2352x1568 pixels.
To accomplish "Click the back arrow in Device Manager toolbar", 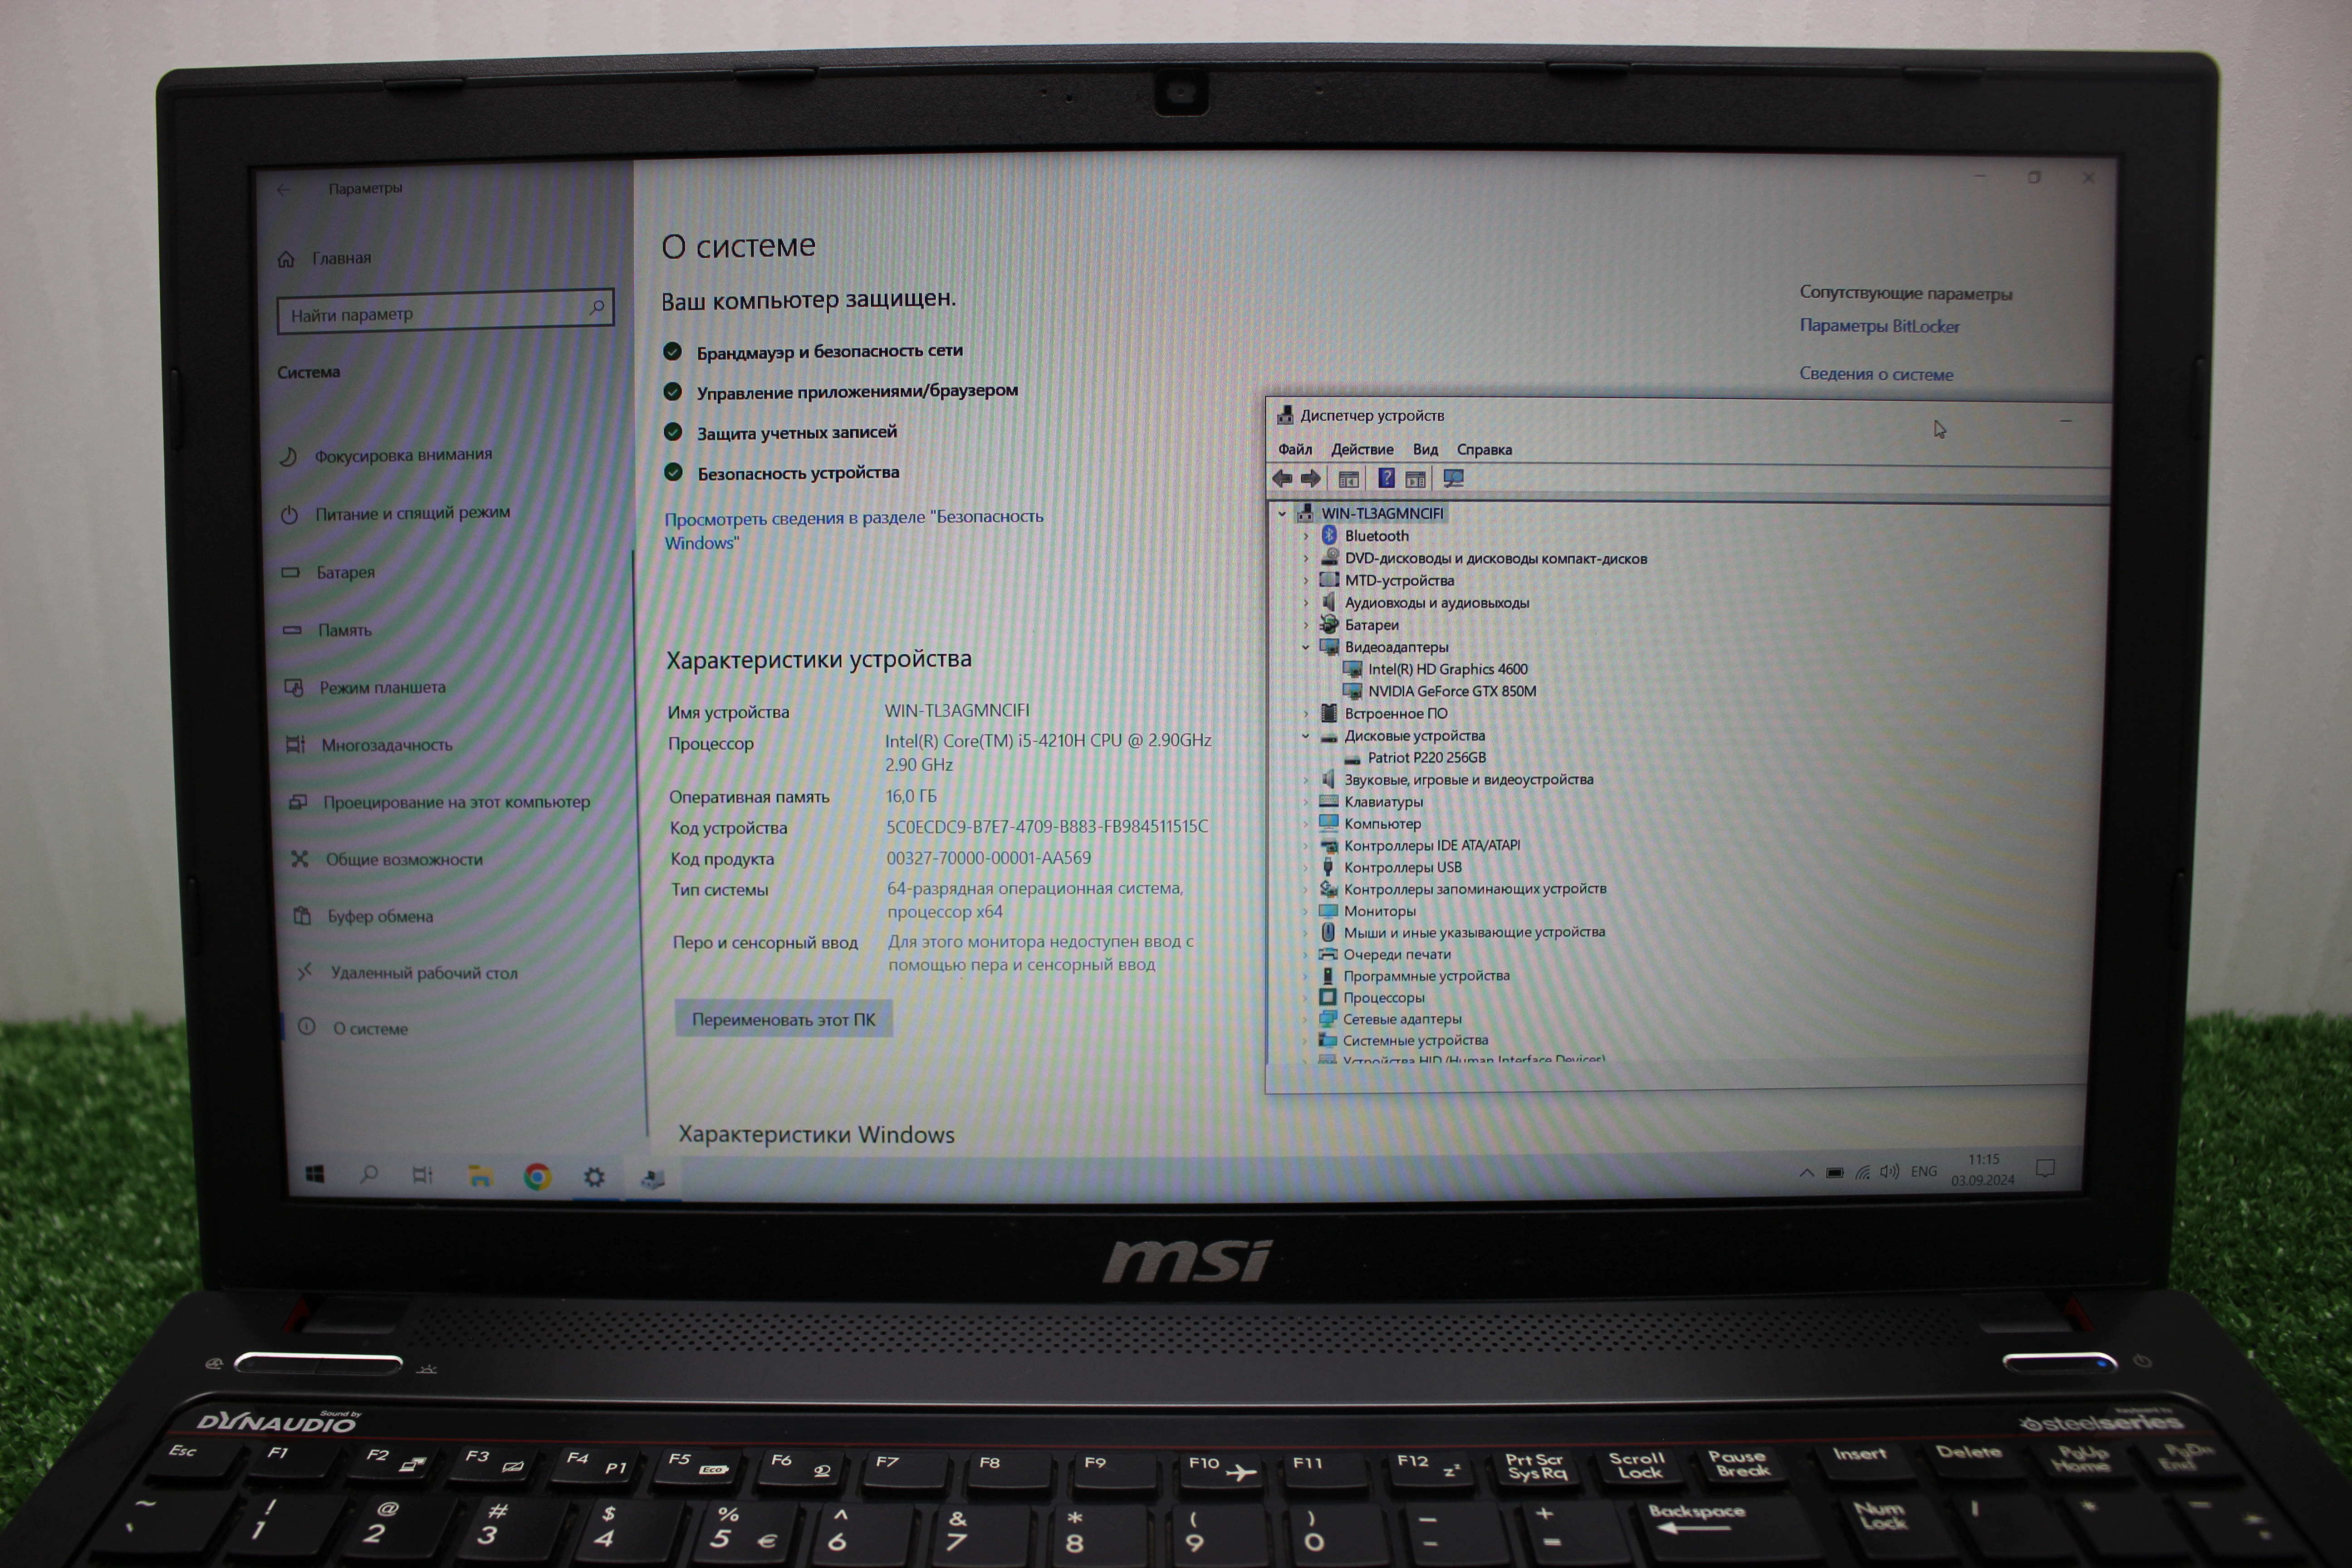I will coord(1282,479).
